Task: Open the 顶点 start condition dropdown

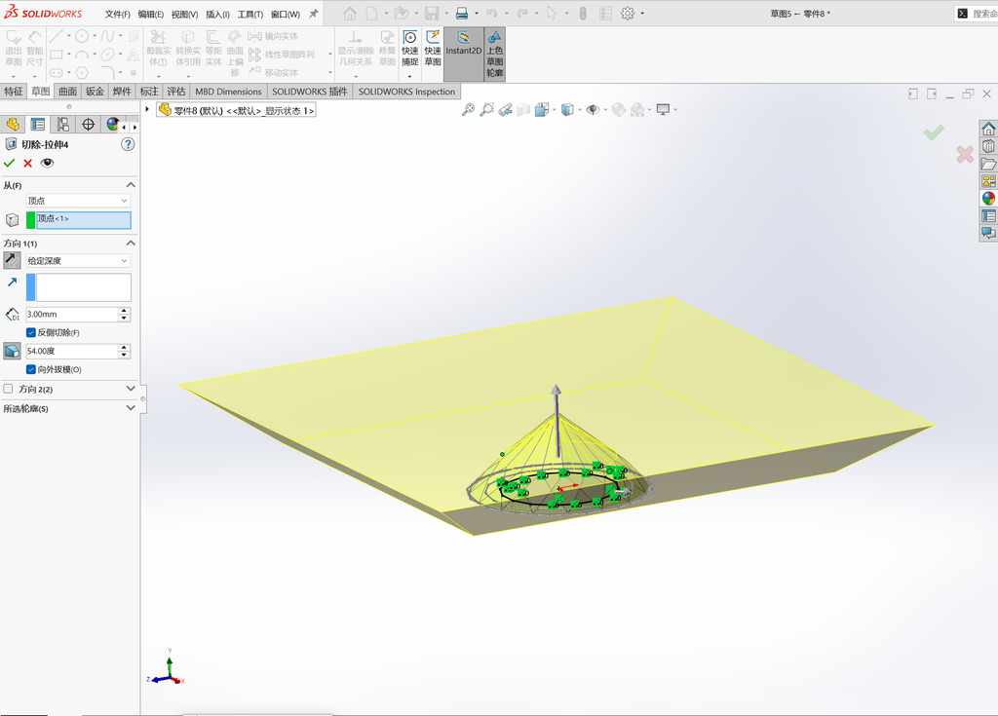Action: 78,201
